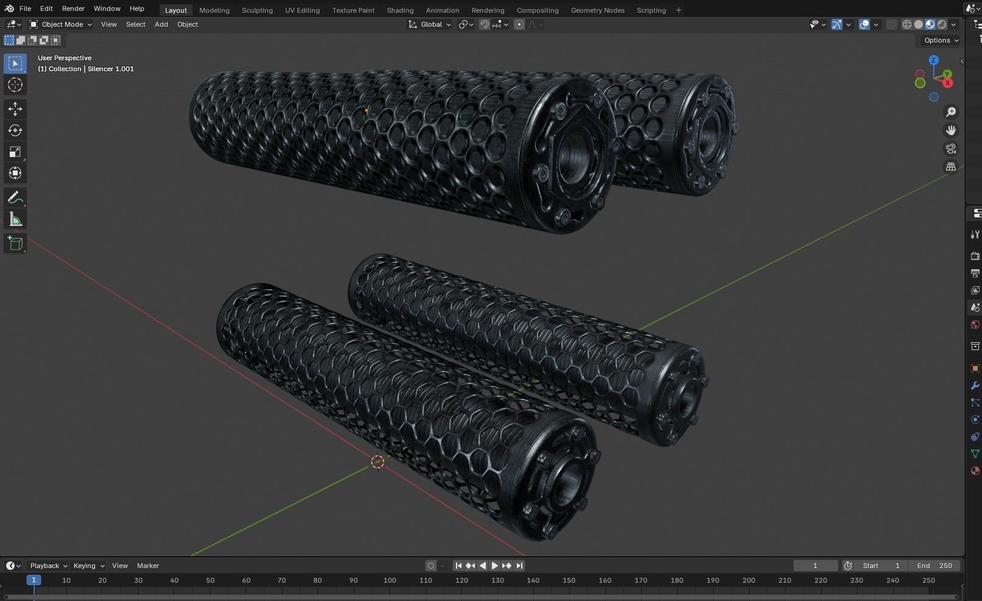The image size is (982, 601).
Task: Switch to material preview shading
Action: click(x=930, y=24)
